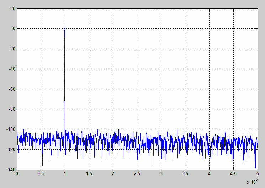Viewport: 265px width, 188px height.
Task: Select the x-axis tick label 1 below the peak
Action: pyautogui.click(x=65, y=174)
